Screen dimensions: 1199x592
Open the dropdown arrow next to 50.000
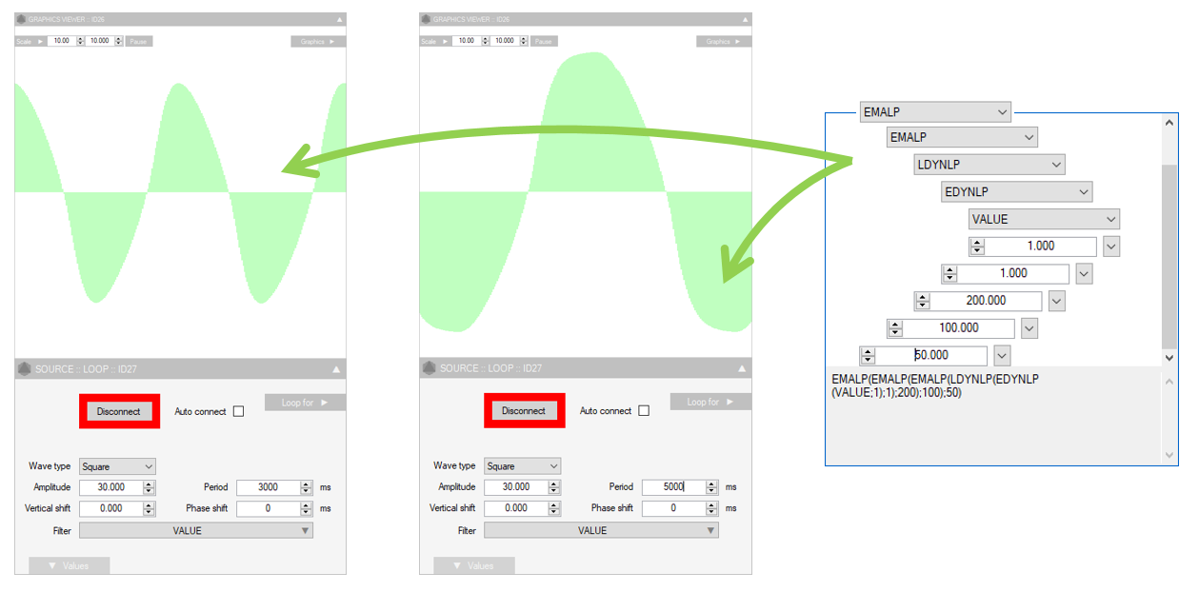tap(1001, 355)
